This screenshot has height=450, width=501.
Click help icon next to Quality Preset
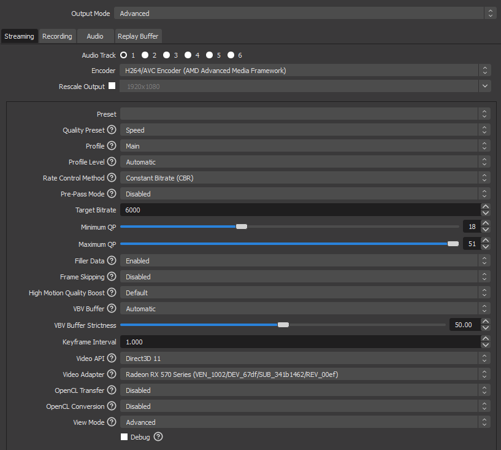point(112,130)
